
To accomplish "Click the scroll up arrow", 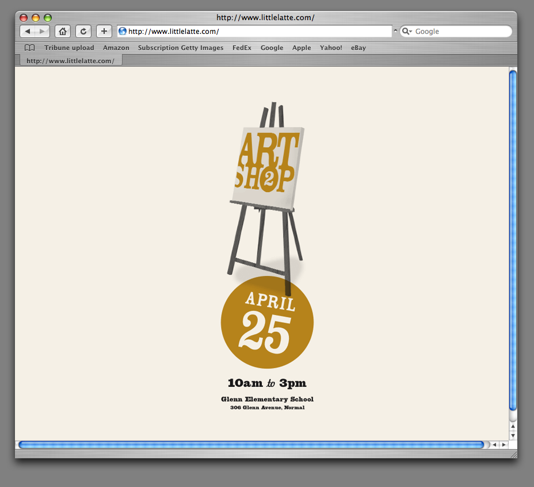I will point(513,426).
